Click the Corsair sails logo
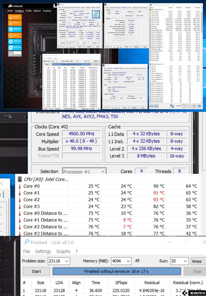 (x=10, y=6)
